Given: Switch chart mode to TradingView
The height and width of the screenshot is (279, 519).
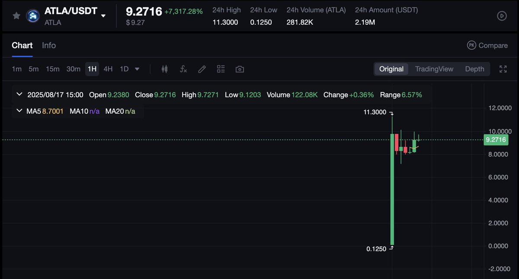Looking at the screenshot, I should [x=434, y=69].
